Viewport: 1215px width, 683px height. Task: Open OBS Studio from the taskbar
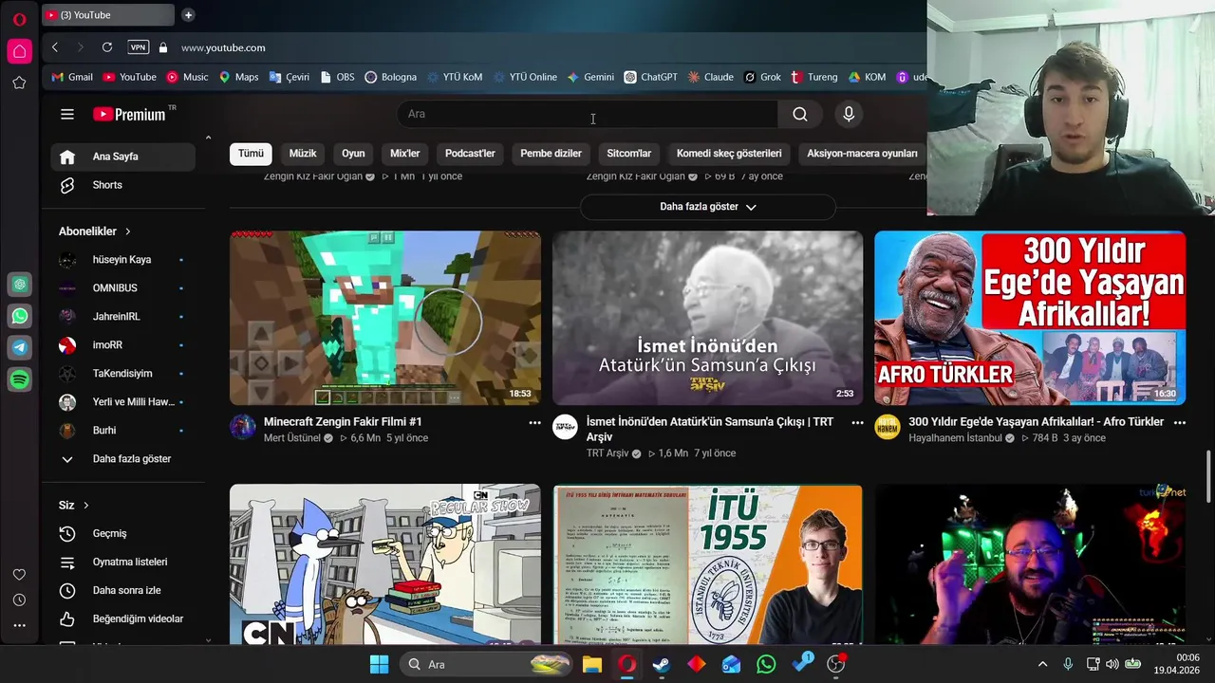[x=836, y=664]
